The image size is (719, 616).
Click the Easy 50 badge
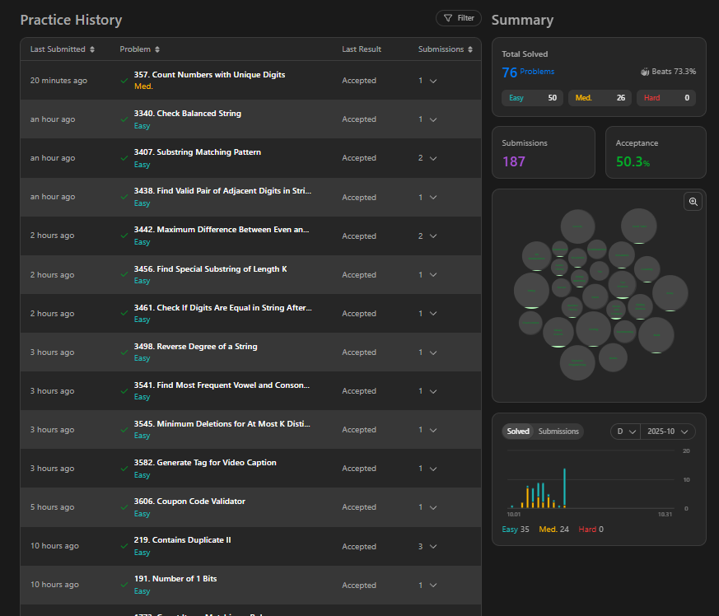(532, 98)
